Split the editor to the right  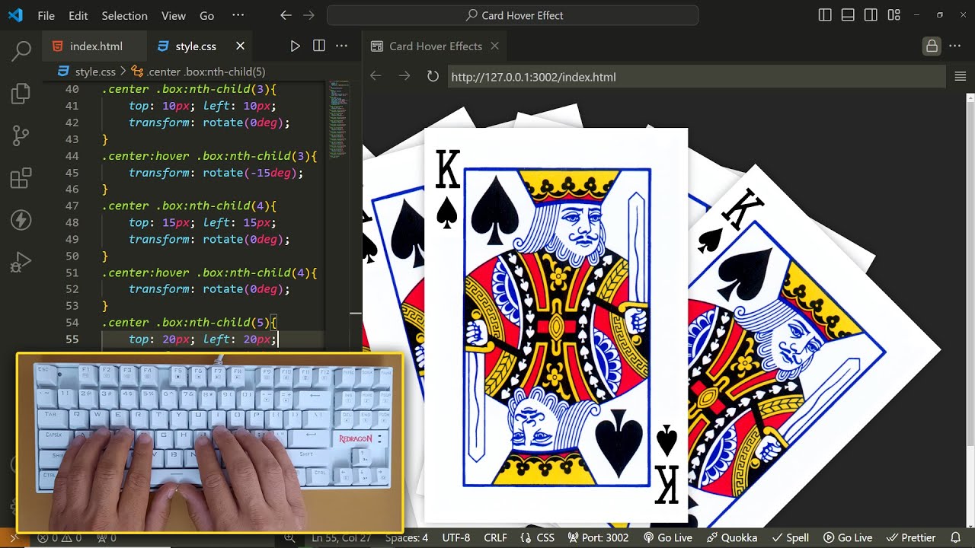[319, 46]
